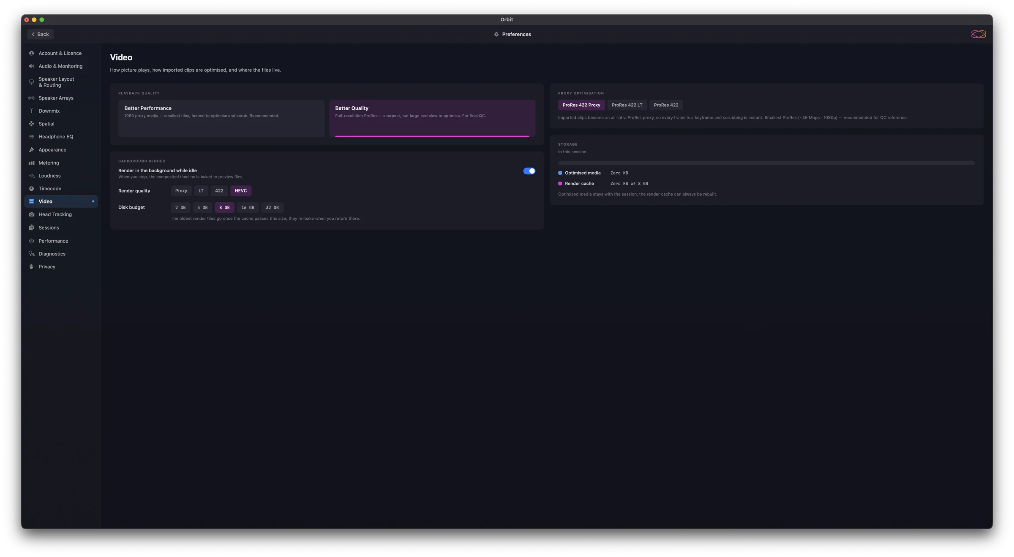Click the pink Render cache swatch
1014x557 pixels.
pyautogui.click(x=560, y=184)
